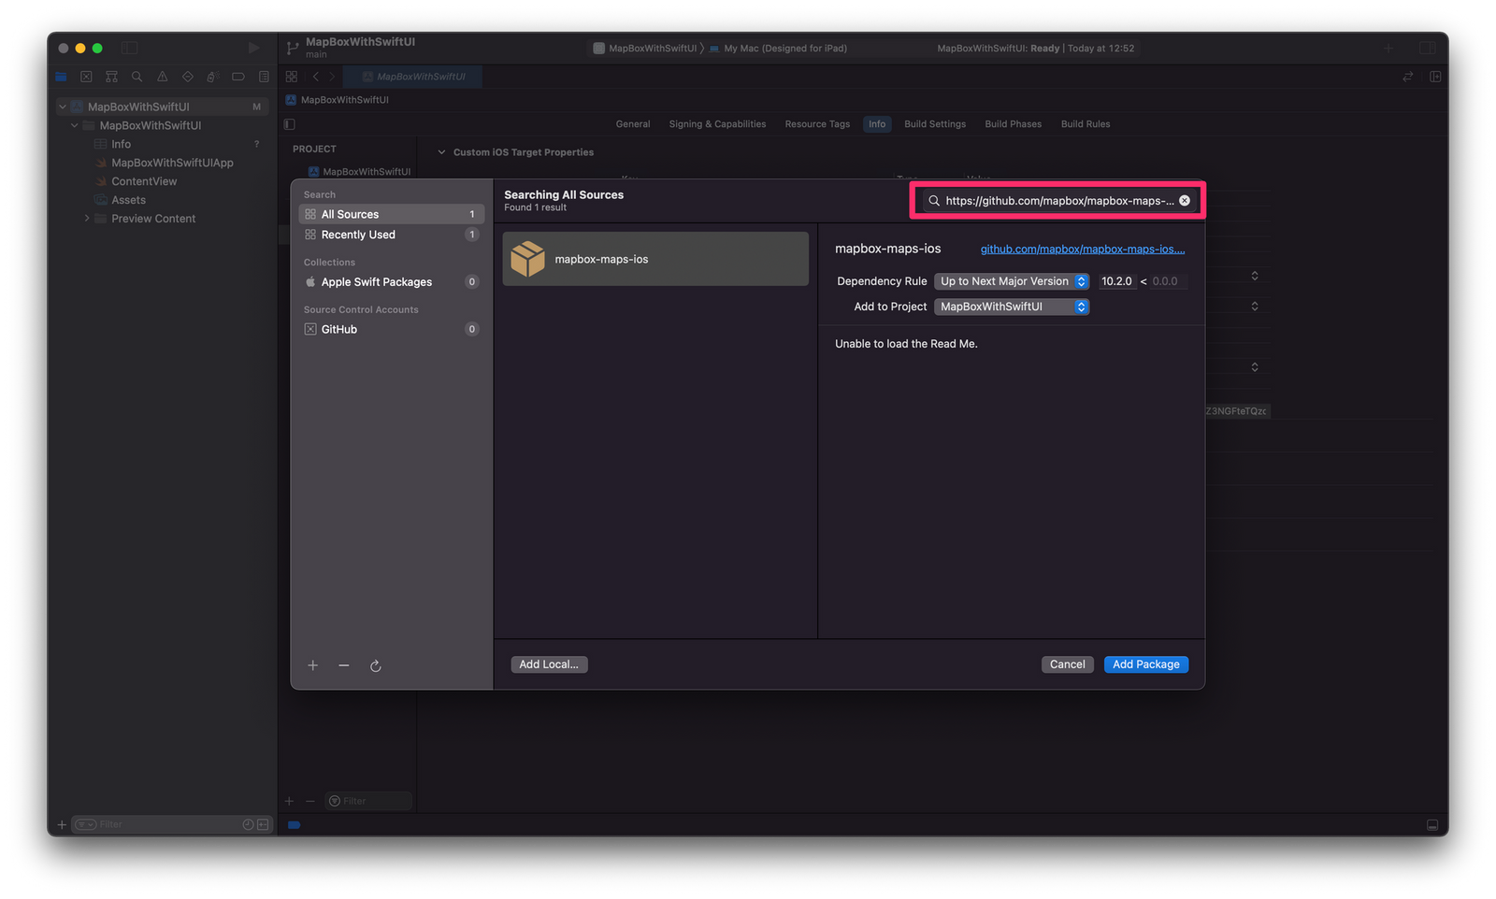
Task: Click the plus icon to add package source
Action: point(313,665)
